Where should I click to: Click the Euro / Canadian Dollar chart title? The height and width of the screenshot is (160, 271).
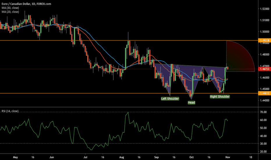point(26,4)
